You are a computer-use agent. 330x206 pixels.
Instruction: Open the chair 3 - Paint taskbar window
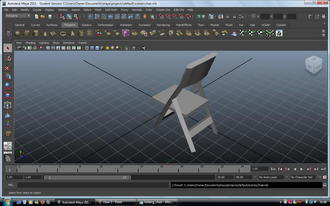[116, 202]
